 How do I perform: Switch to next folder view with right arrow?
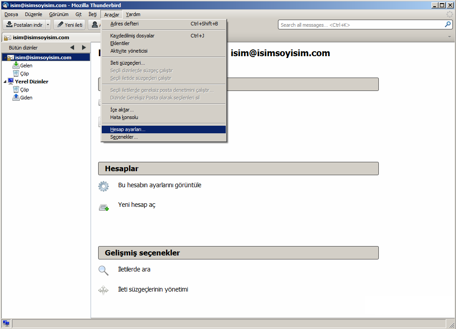(83, 48)
